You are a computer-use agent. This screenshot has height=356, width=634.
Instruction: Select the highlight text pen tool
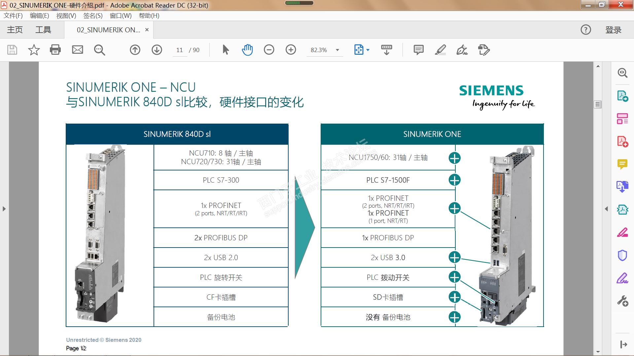coord(440,50)
